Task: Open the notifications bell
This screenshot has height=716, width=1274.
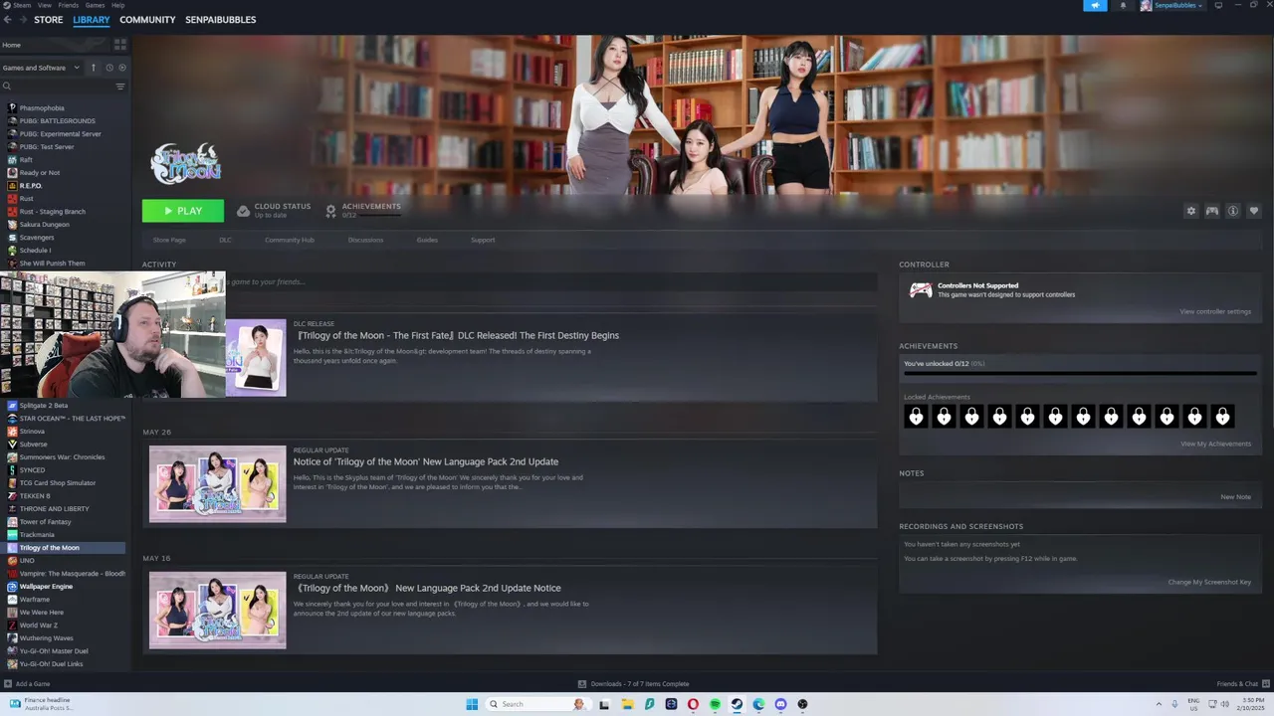Action: (1124, 5)
